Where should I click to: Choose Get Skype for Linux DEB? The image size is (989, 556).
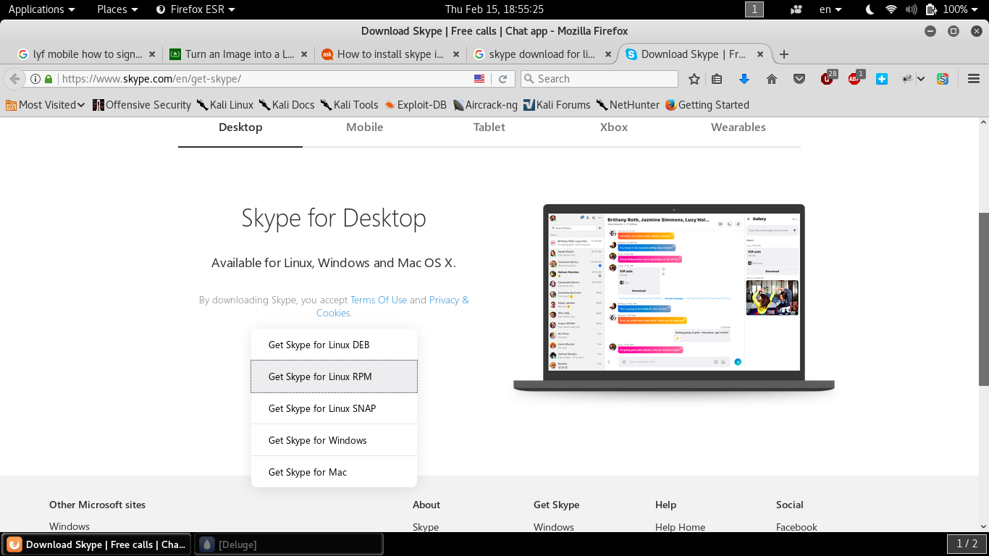point(334,345)
